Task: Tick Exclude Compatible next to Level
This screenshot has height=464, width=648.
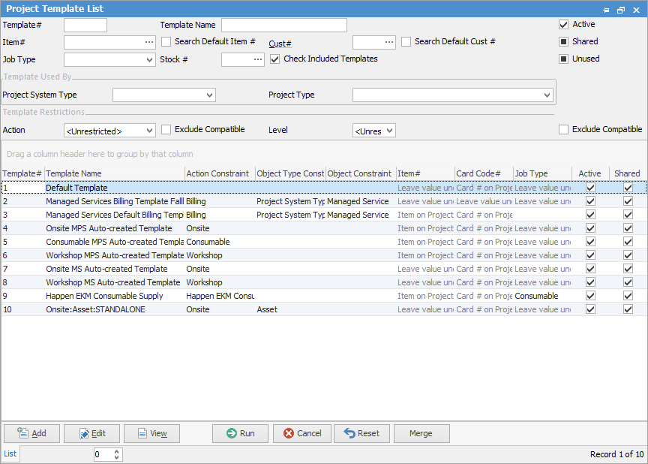Action: click(x=563, y=130)
